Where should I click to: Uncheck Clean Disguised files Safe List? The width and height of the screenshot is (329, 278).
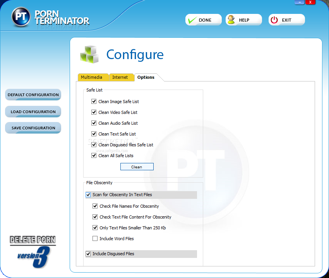pos(94,145)
